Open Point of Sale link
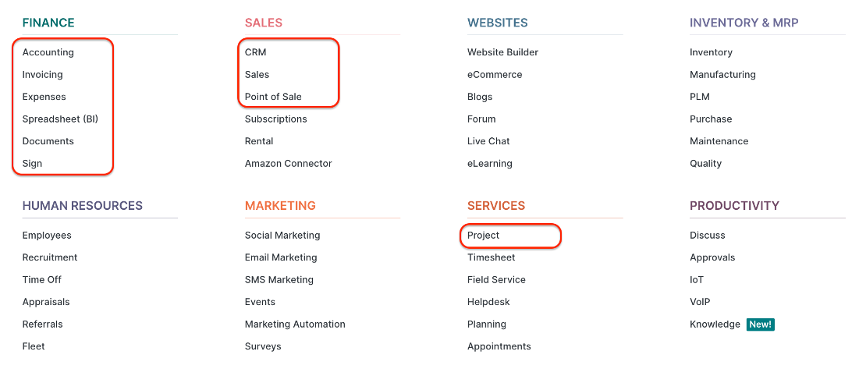This screenshot has width=866, height=376. coord(273,97)
